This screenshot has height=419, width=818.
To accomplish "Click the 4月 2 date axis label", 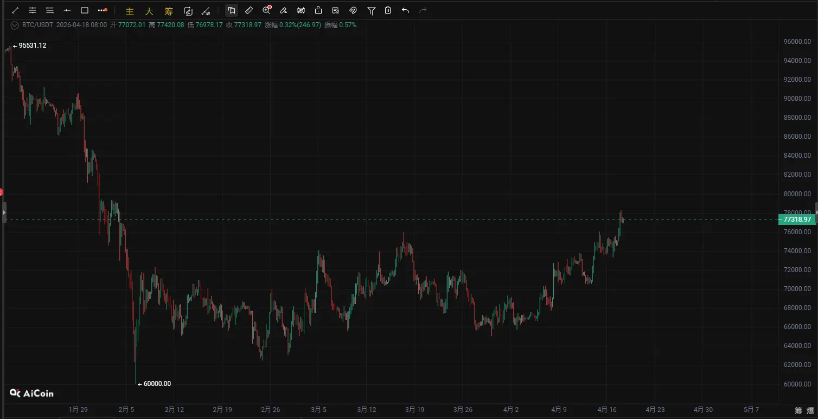I will (510, 410).
